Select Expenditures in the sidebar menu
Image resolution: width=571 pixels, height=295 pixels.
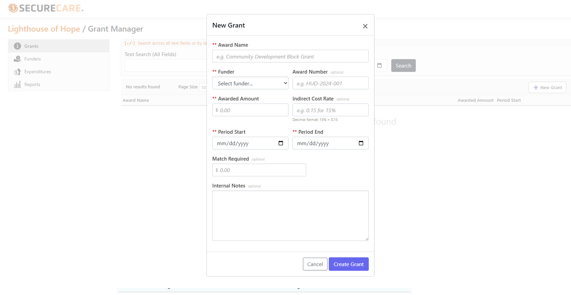(x=59, y=71)
